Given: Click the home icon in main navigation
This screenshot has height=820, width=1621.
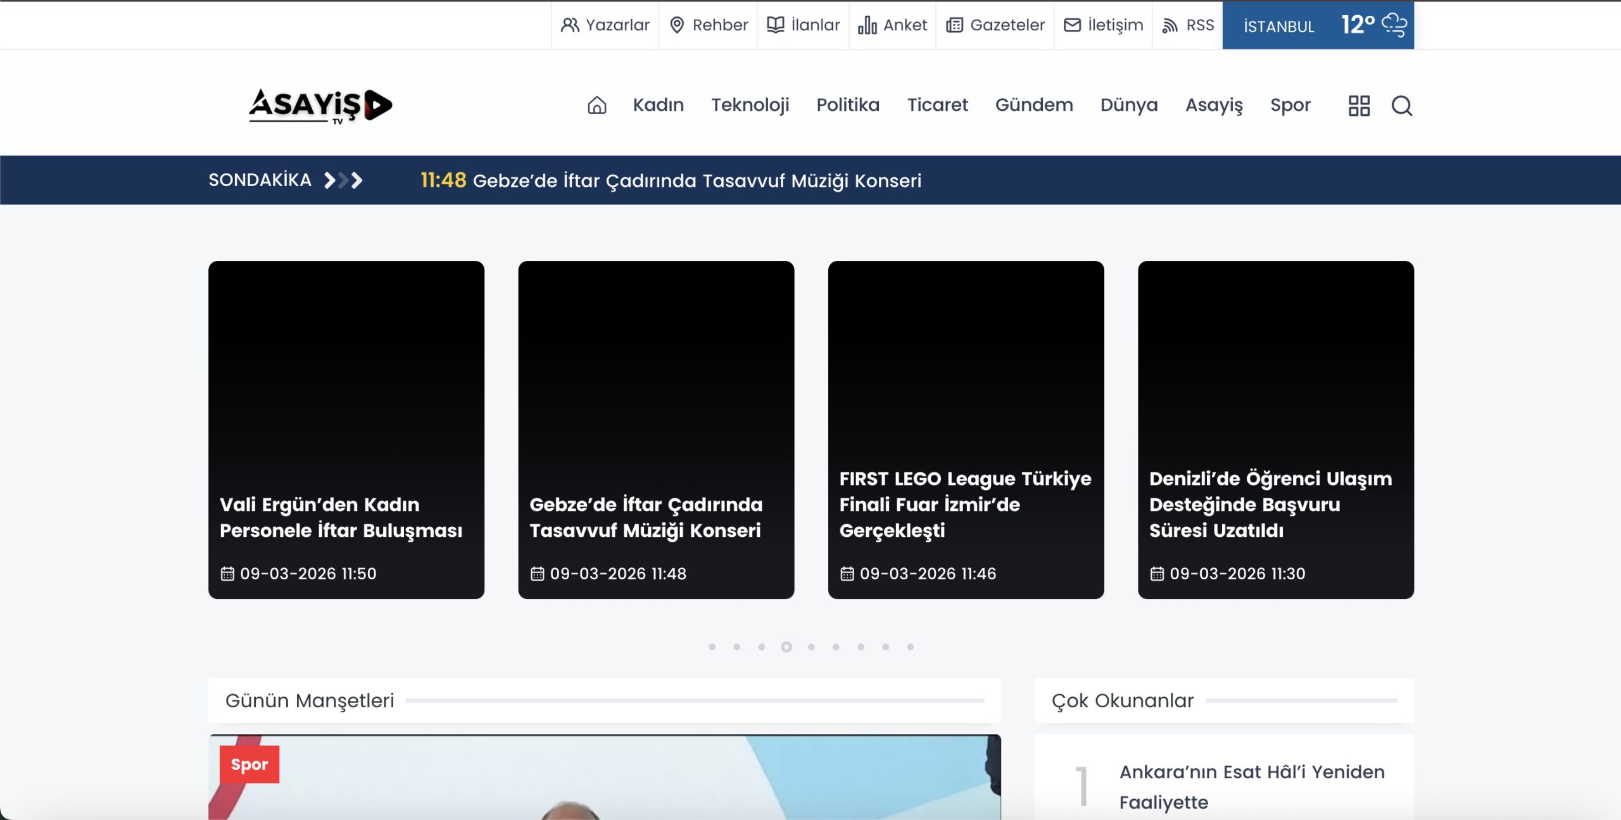Looking at the screenshot, I should coord(596,105).
